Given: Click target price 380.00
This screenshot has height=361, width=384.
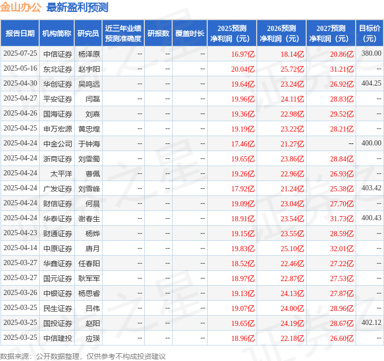Looking at the screenshot, I should pyautogui.click(x=371, y=54).
